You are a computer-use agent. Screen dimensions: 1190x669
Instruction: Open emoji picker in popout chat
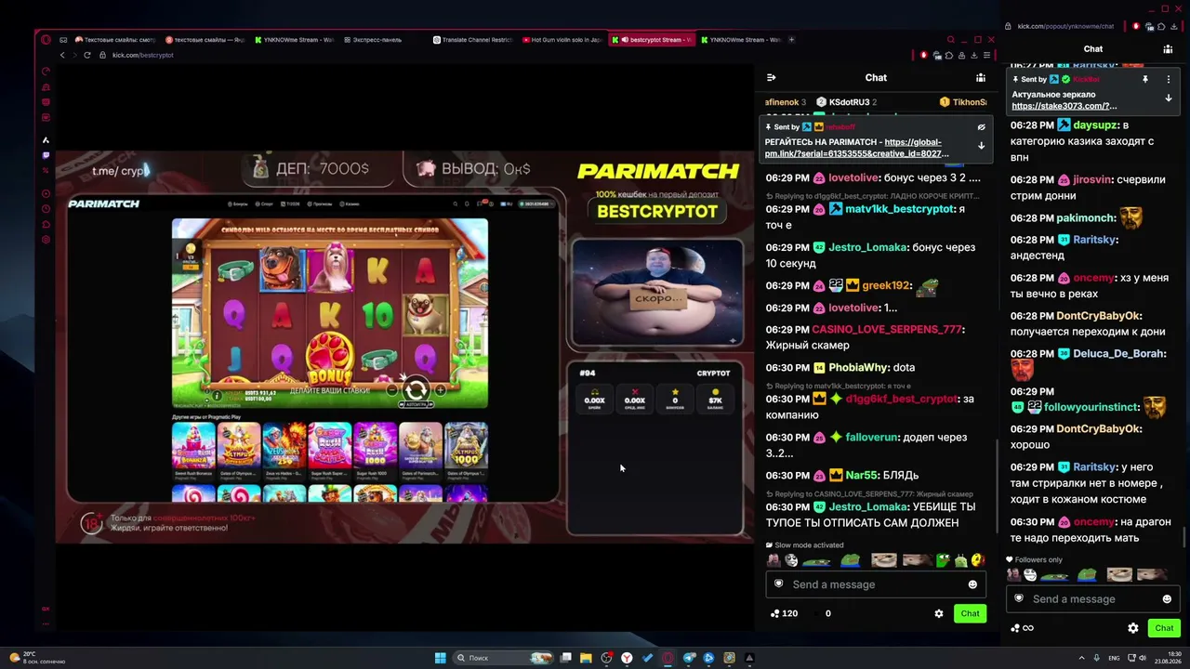tap(1167, 599)
